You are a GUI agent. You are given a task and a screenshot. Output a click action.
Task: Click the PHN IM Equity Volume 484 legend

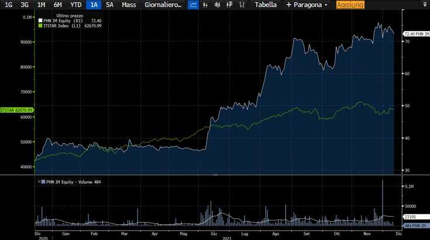(74, 182)
